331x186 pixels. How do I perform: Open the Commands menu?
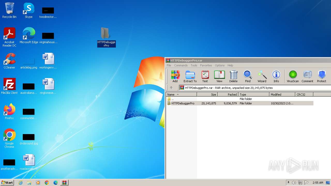181,65
